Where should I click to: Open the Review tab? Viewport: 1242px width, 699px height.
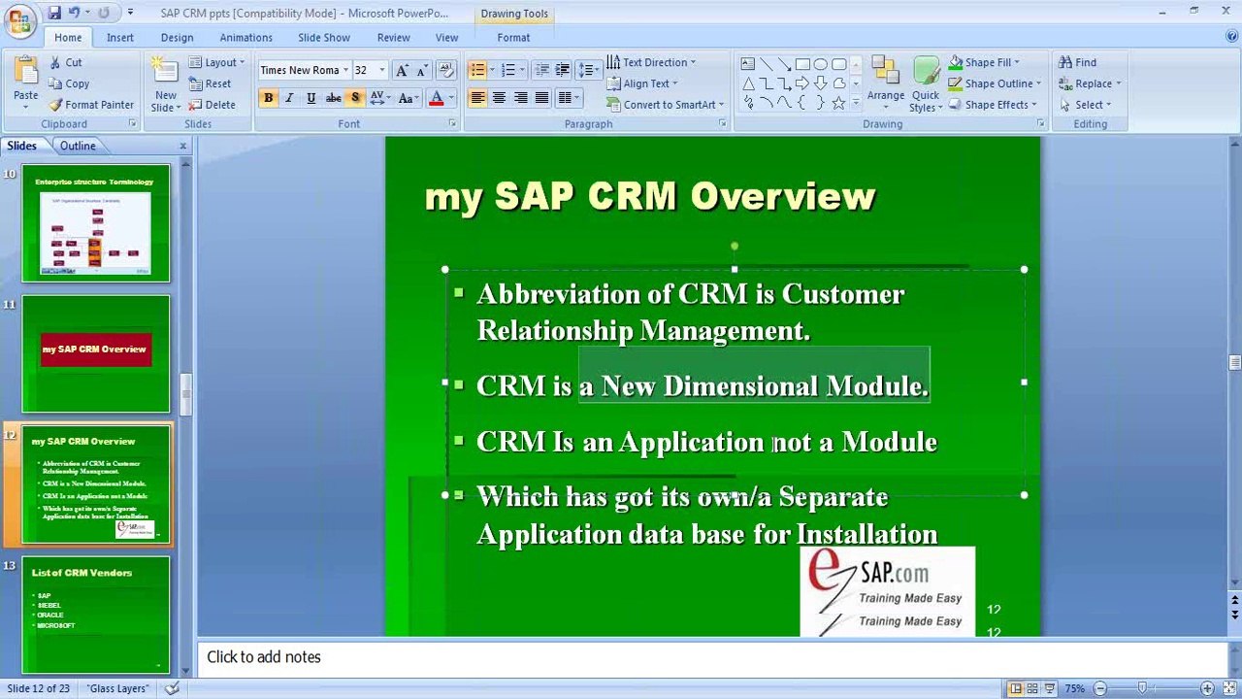tap(393, 37)
